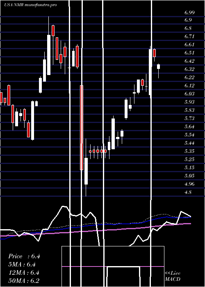
Task: Select the 5.05 axis value
Action: 189,176
